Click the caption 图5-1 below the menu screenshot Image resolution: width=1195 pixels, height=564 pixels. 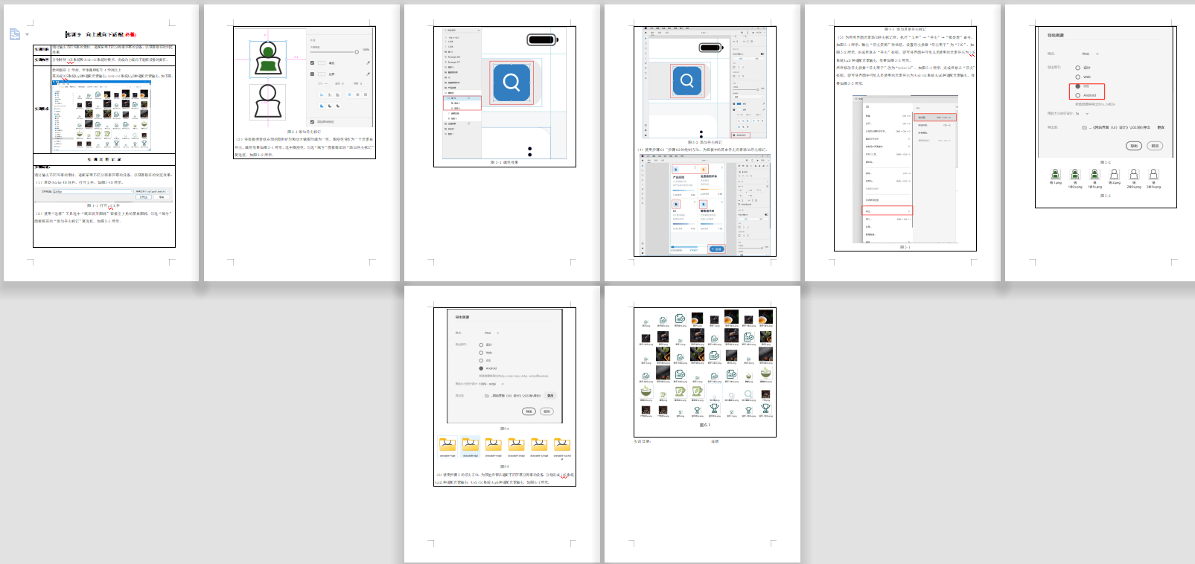click(x=905, y=247)
